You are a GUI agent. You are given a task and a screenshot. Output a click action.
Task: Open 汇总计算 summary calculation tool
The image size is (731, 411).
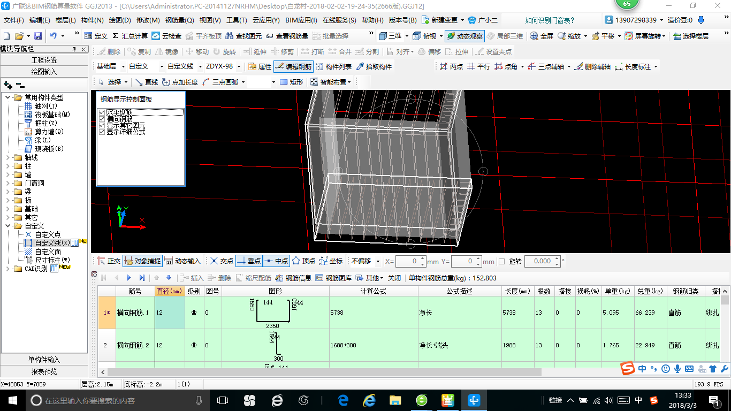point(130,36)
